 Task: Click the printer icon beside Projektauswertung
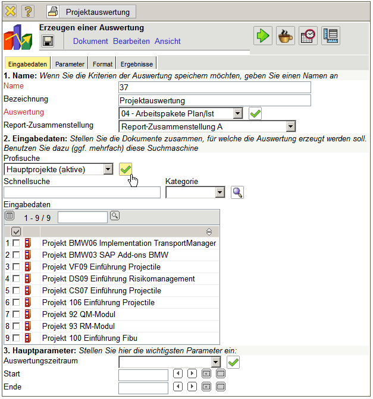(x=53, y=12)
